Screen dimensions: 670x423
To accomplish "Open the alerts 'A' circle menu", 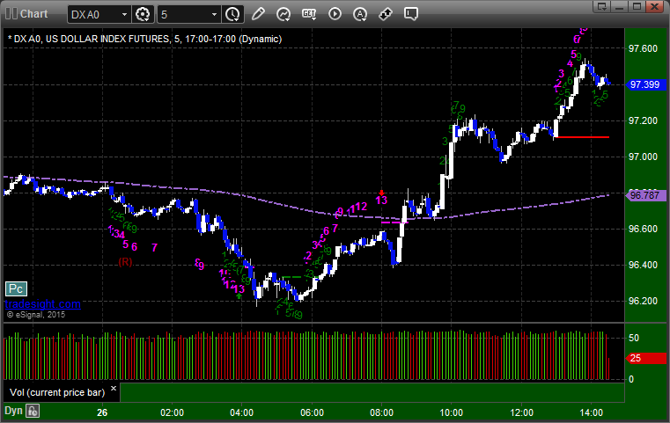I will tap(360, 14).
